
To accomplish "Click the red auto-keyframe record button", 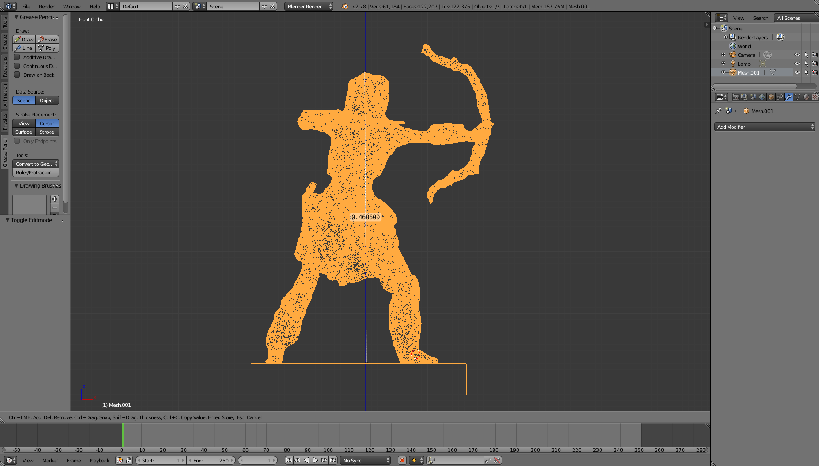I will point(402,460).
